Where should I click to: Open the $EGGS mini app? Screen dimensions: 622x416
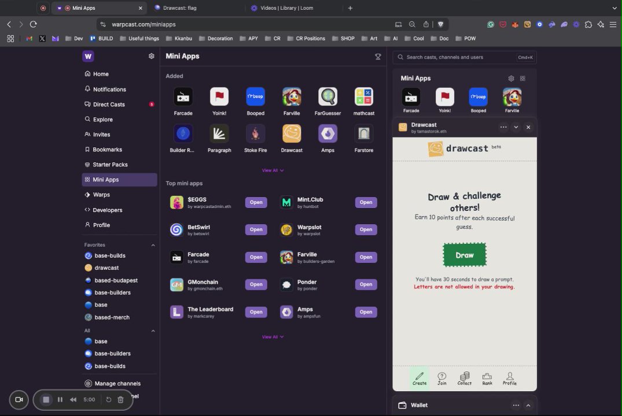point(256,202)
